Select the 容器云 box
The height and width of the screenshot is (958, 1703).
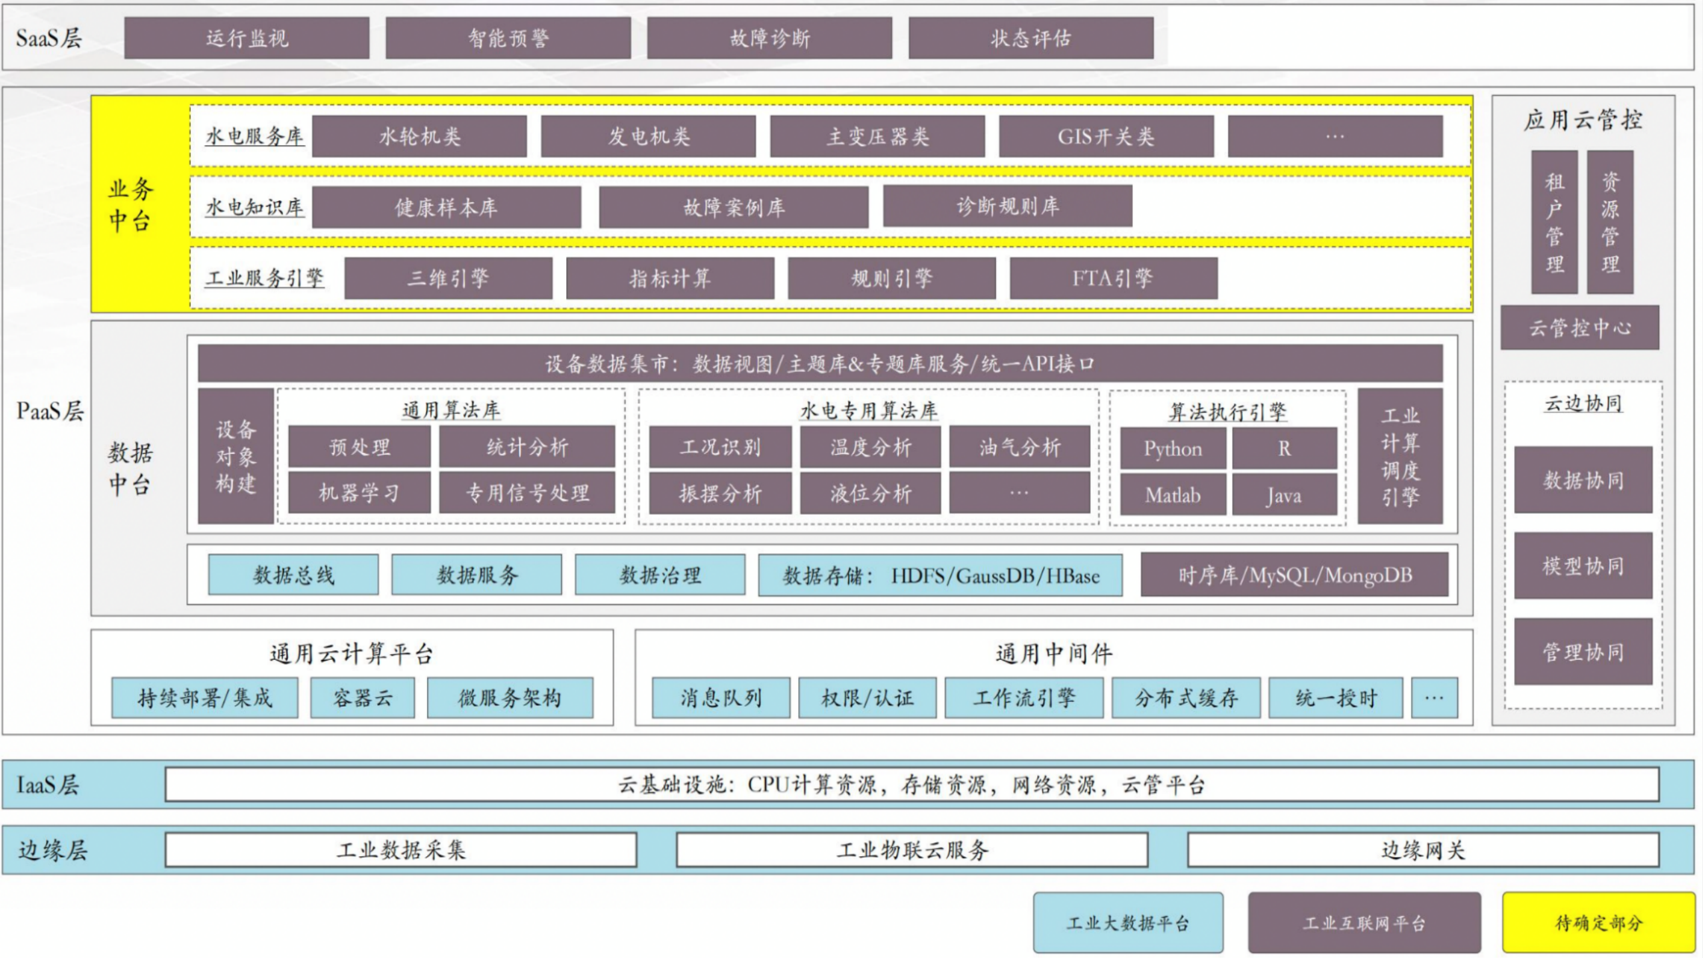click(363, 698)
